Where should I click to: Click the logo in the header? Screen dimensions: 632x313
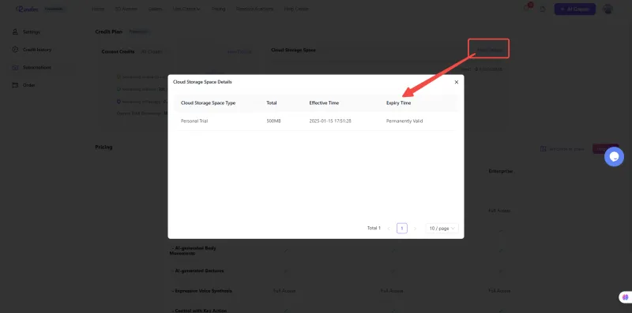[x=27, y=9]
